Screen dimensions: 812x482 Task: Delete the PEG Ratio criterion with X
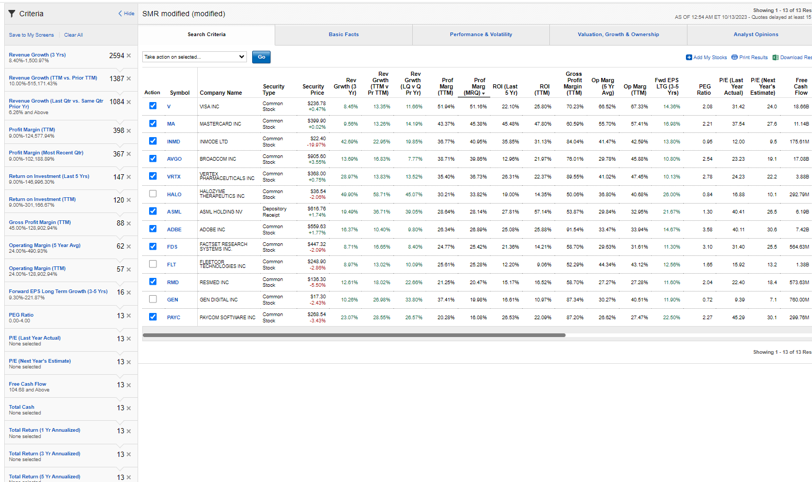[x=129, y=316]
